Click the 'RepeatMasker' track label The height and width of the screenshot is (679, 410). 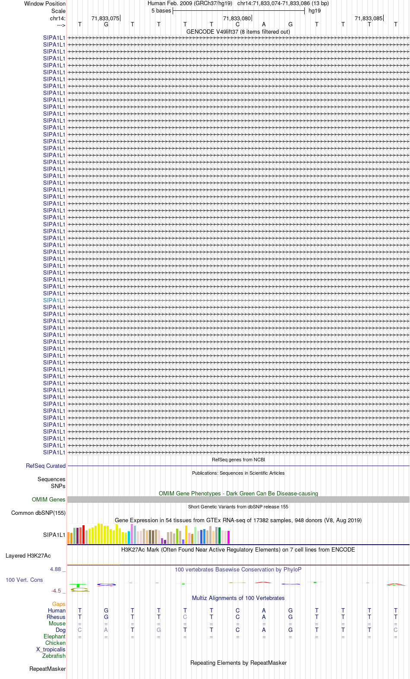(x=47, y=669)
